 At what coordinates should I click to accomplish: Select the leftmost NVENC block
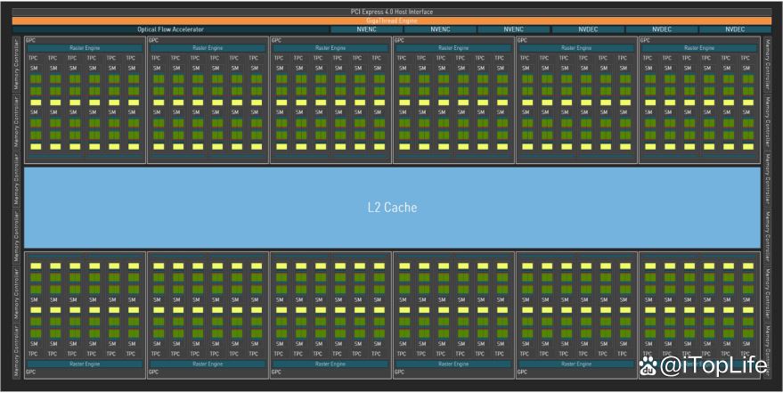(366, 29)
